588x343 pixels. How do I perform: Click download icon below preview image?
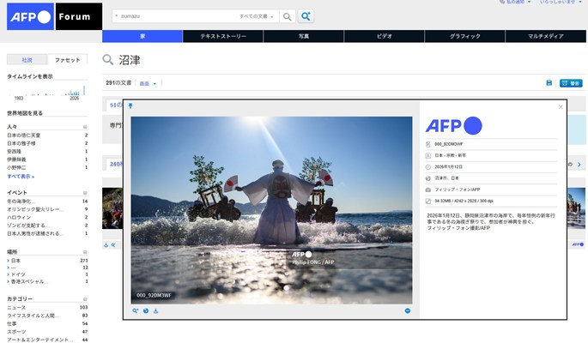[156, 310]
